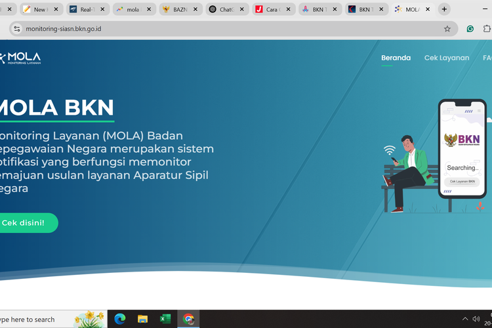Open a new browser tab
492x328 pixels.
coord(444,9)
